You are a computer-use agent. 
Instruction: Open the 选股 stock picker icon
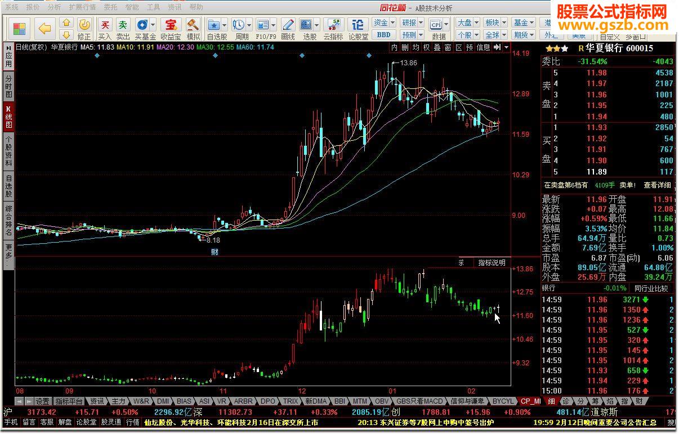click(x=306, y=25)
